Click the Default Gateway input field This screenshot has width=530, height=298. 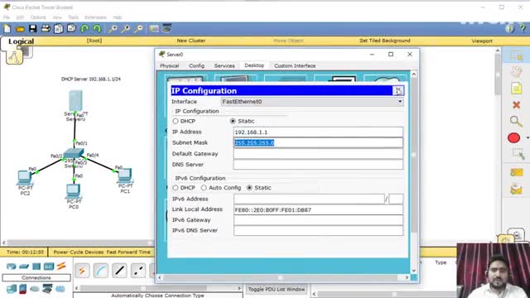pyautogui.click(x=318, y=154)
